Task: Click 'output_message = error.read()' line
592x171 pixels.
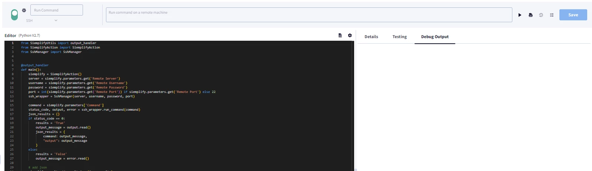Action: (62, 158)
